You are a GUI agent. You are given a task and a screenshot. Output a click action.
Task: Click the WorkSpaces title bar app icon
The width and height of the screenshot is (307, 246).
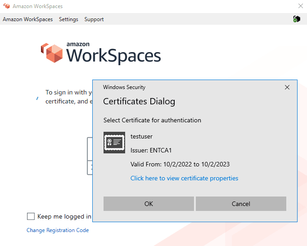pyautogui.click(x=7, y=6)
